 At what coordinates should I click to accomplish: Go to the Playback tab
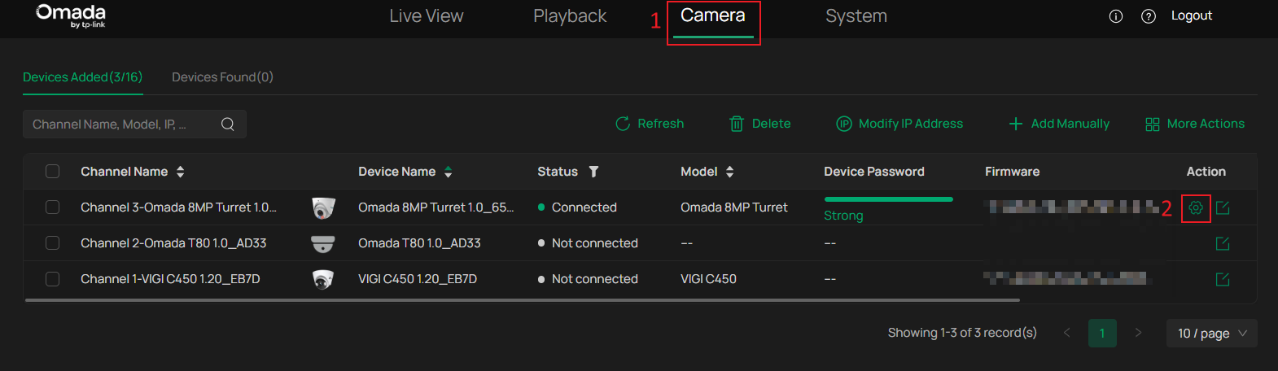point(570,16)
